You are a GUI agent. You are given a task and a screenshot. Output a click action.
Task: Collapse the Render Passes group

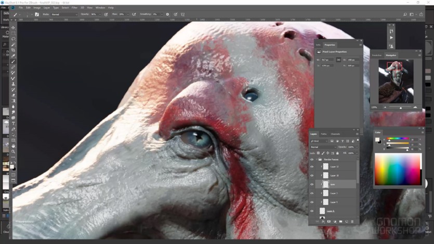[317, 160]
